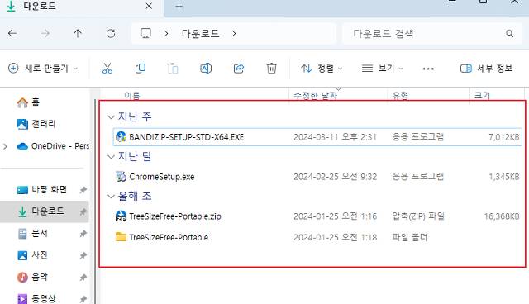Image resolution: width=529 pixels, height=304 pixels.
Task: Collapse the 지난 달 group
Action: (111, 157)
